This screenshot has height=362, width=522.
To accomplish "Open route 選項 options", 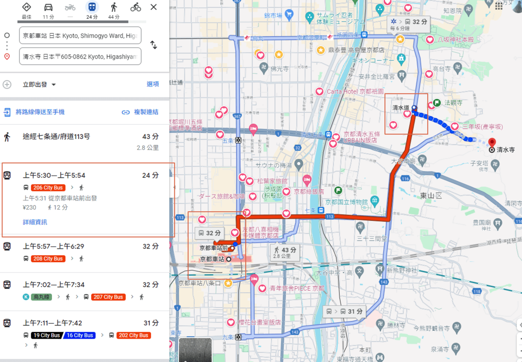I will click(x=153, y=84).
